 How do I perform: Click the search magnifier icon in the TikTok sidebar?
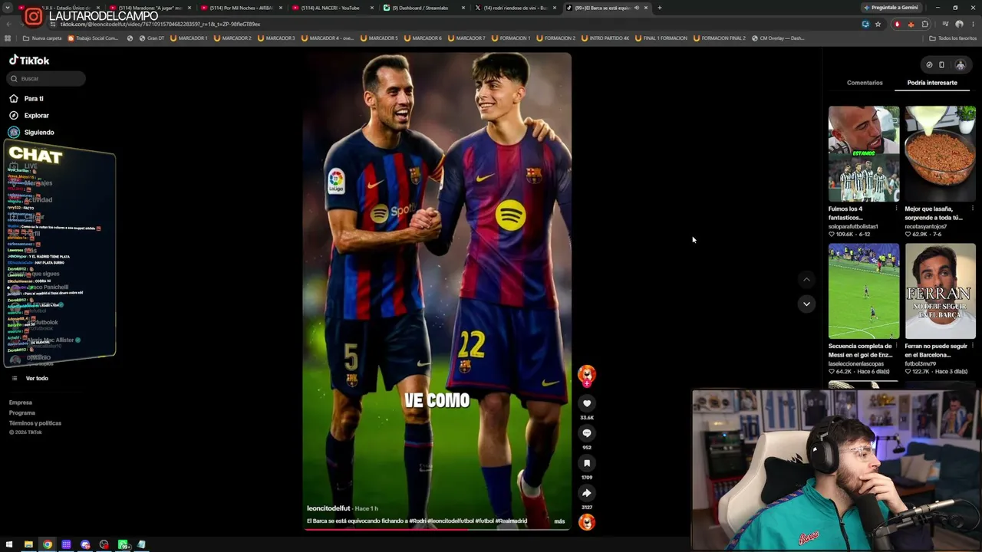click(x=14, y=78)
